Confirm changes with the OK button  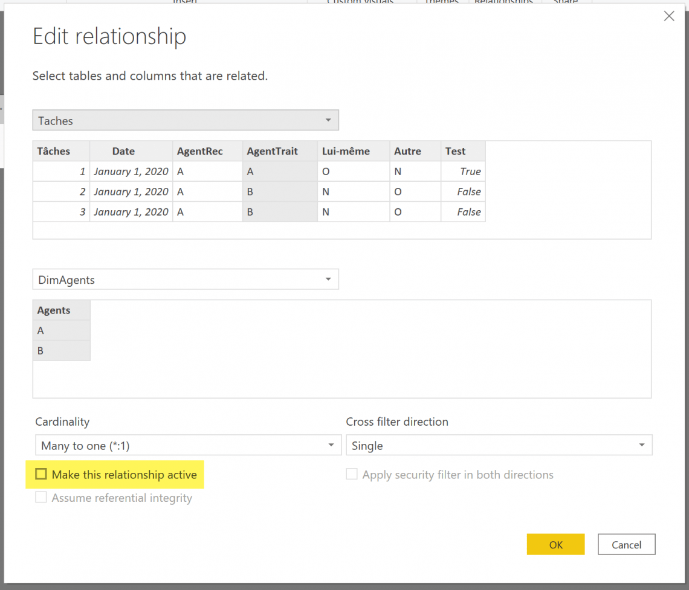point(555,544)
